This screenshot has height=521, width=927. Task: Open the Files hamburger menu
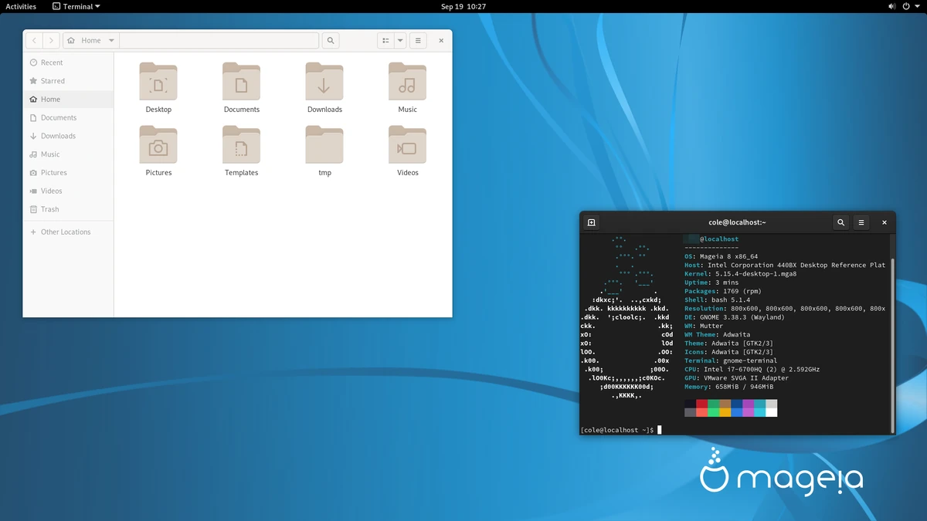[418, 40]
